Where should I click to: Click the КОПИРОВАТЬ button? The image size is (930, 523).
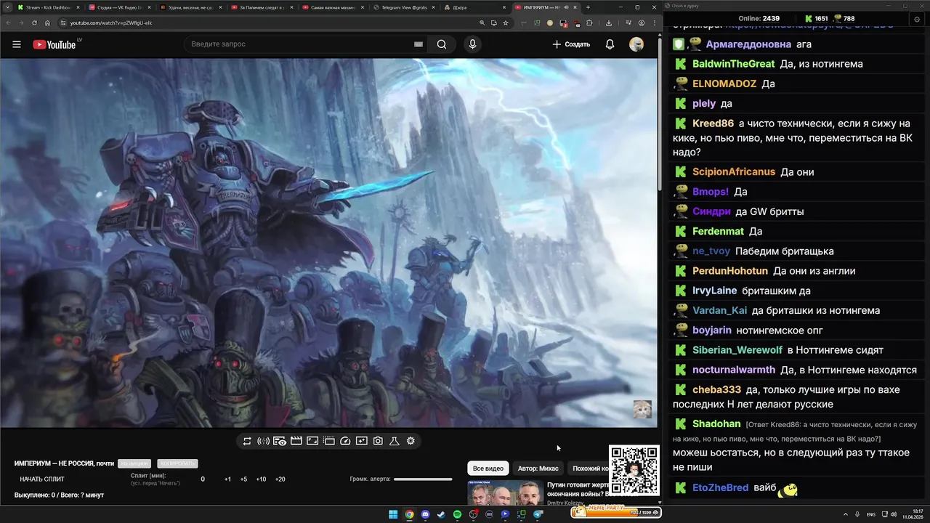tap(177, 463)
